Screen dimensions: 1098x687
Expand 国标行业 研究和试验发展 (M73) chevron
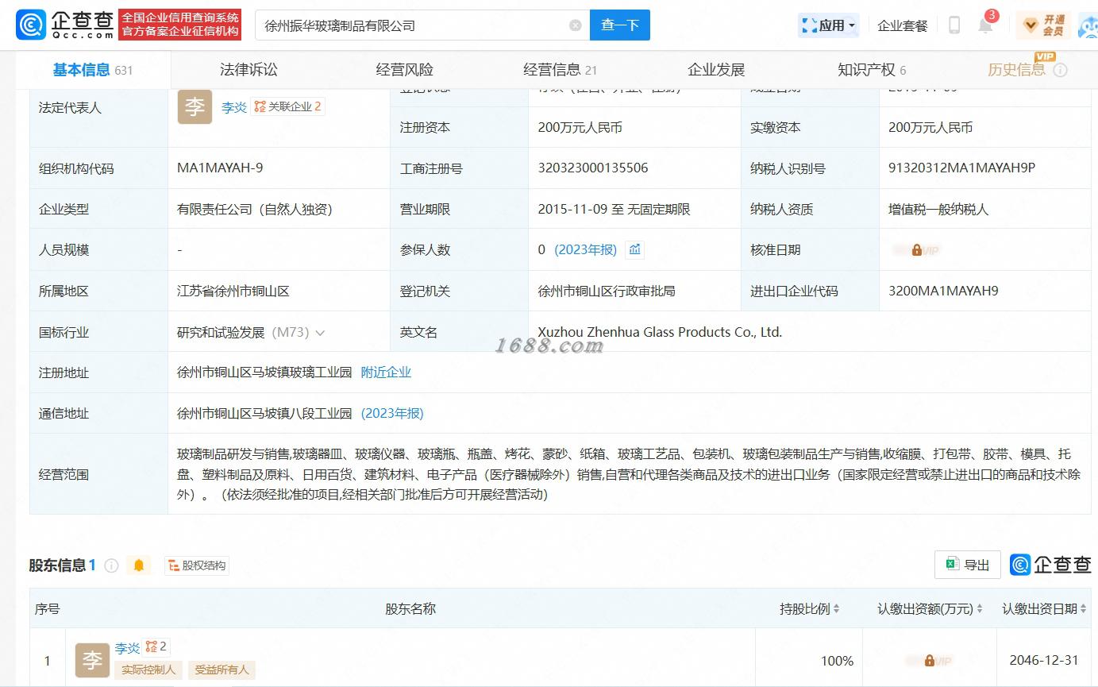[x=320, y=333]
